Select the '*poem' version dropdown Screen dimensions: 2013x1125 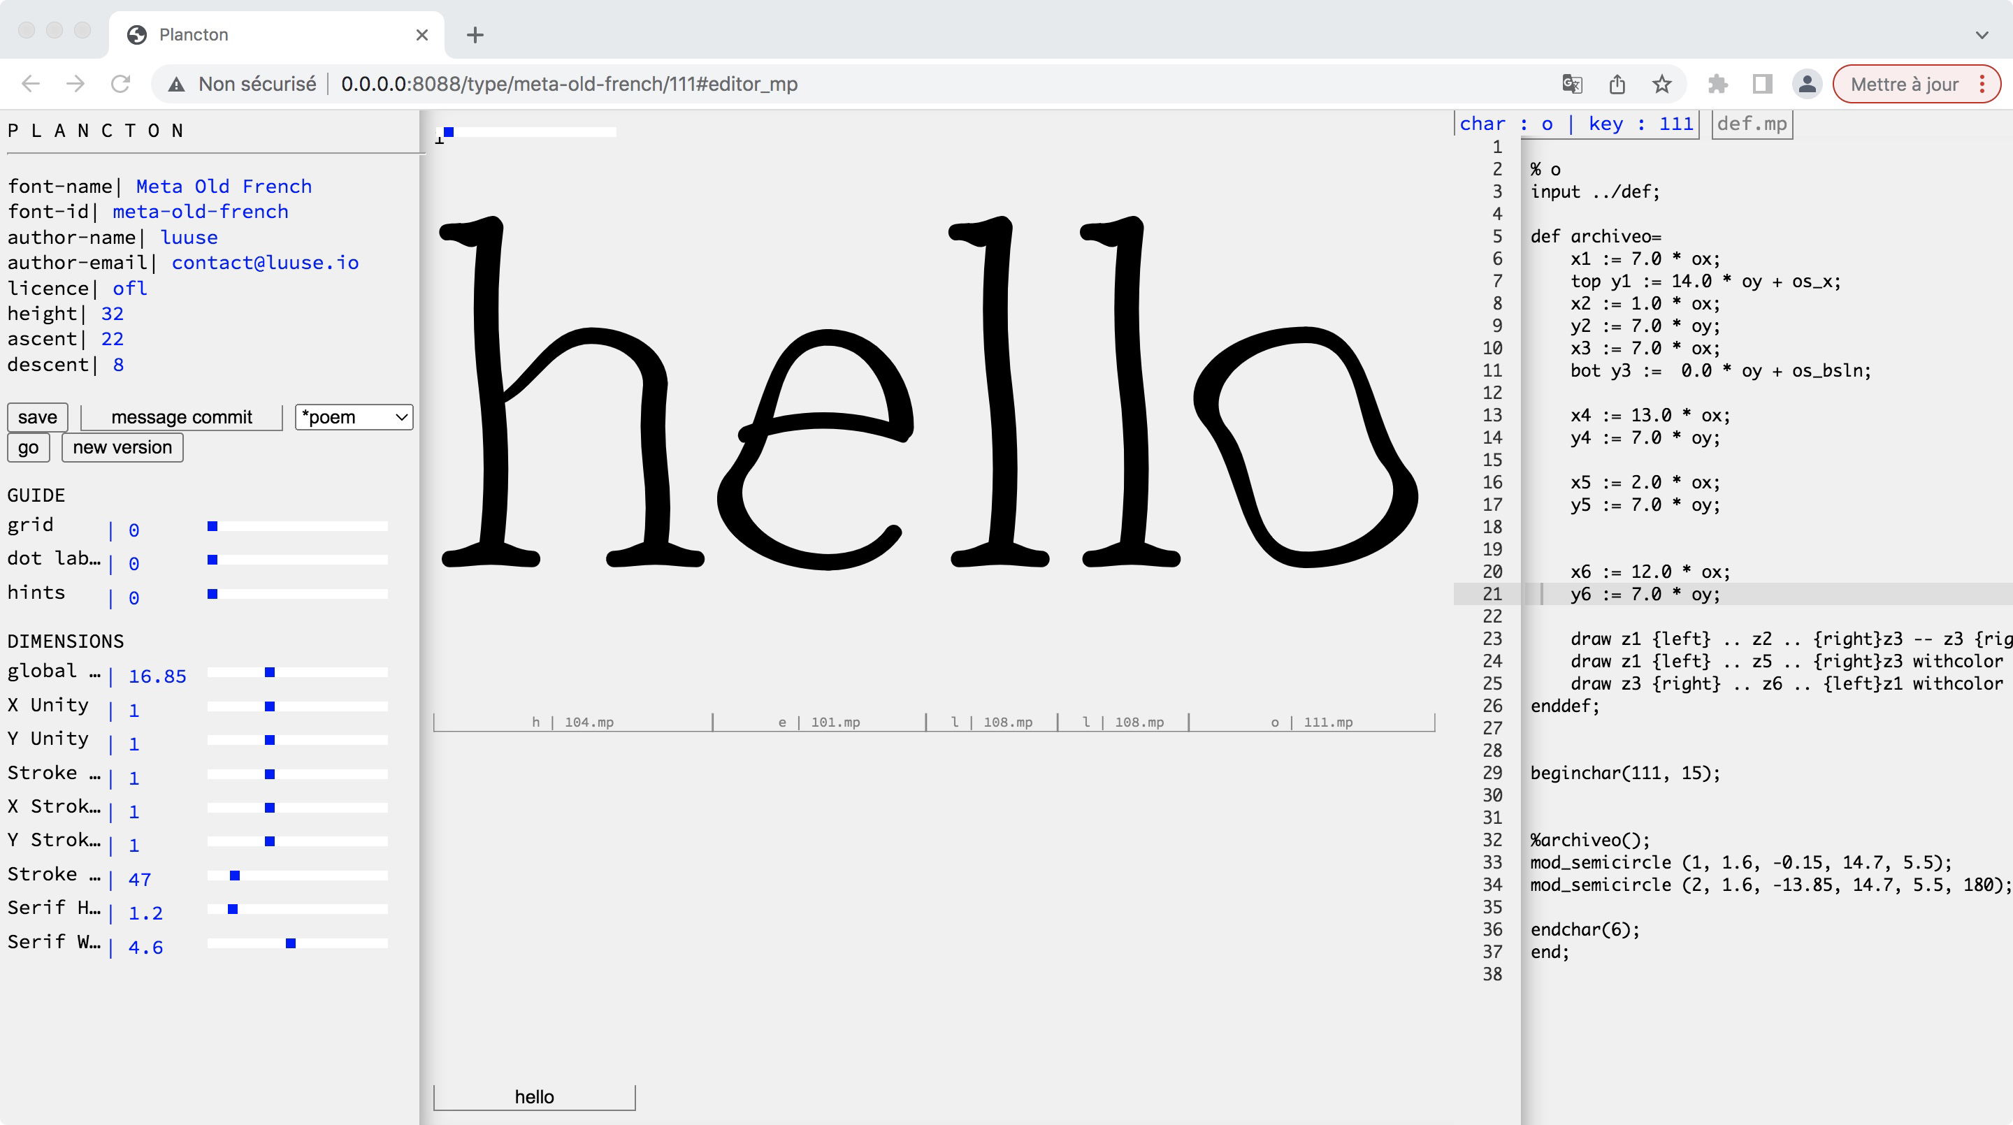351,416
